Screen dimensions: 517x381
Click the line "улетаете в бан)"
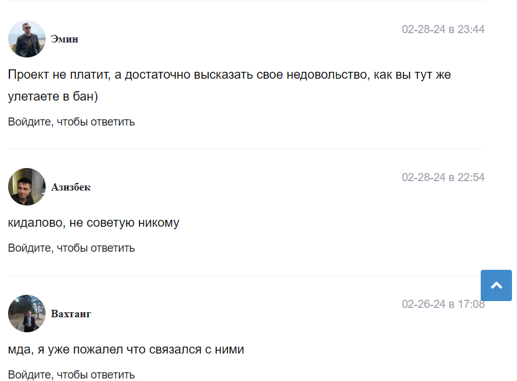(53, 97)
